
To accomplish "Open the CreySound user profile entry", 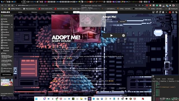I will [x=7, y=16].
